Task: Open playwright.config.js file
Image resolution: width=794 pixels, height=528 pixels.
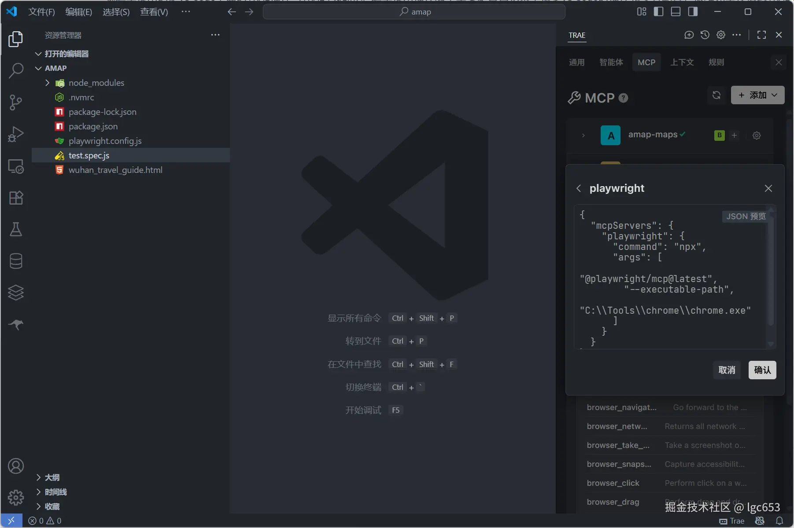Action: pos(105,141)
